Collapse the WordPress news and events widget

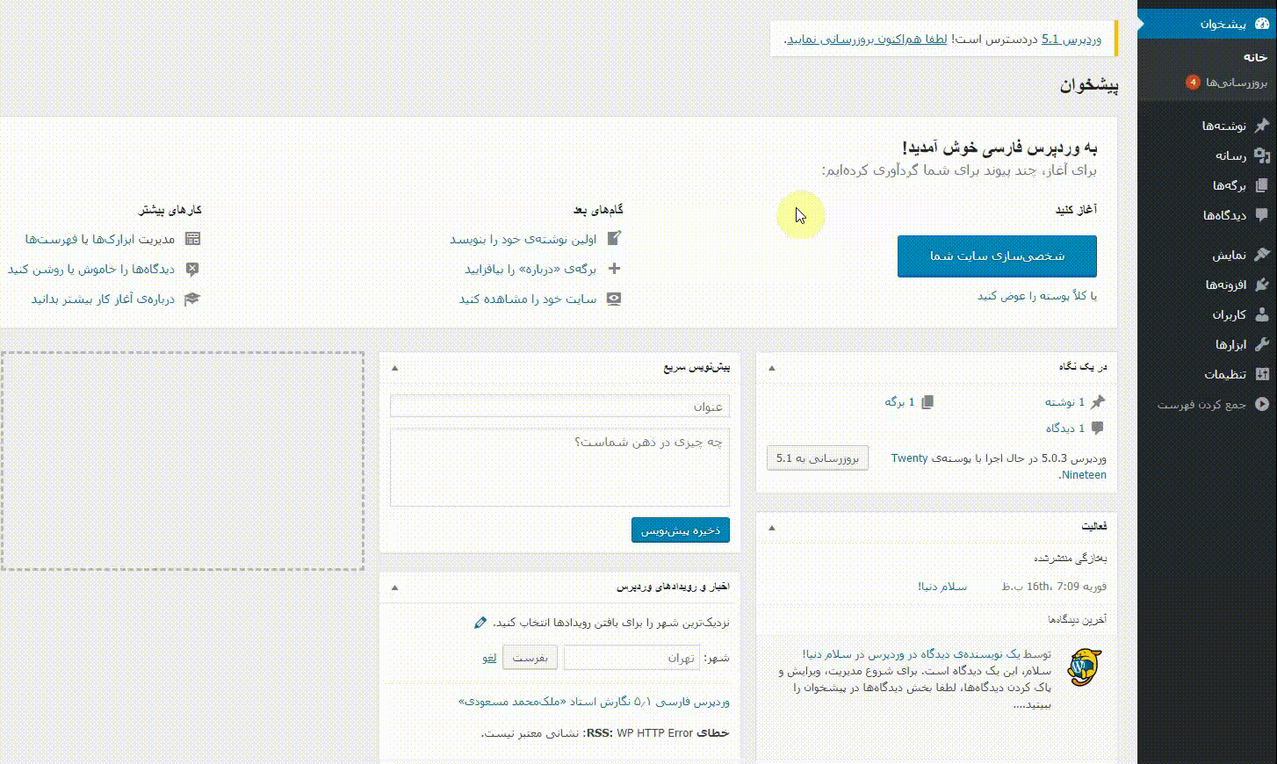[394, 587]
